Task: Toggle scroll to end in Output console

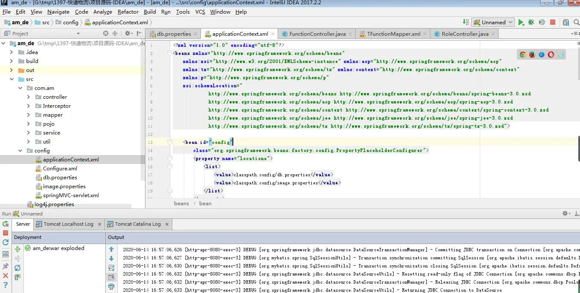Action: (x=111, y=277)
